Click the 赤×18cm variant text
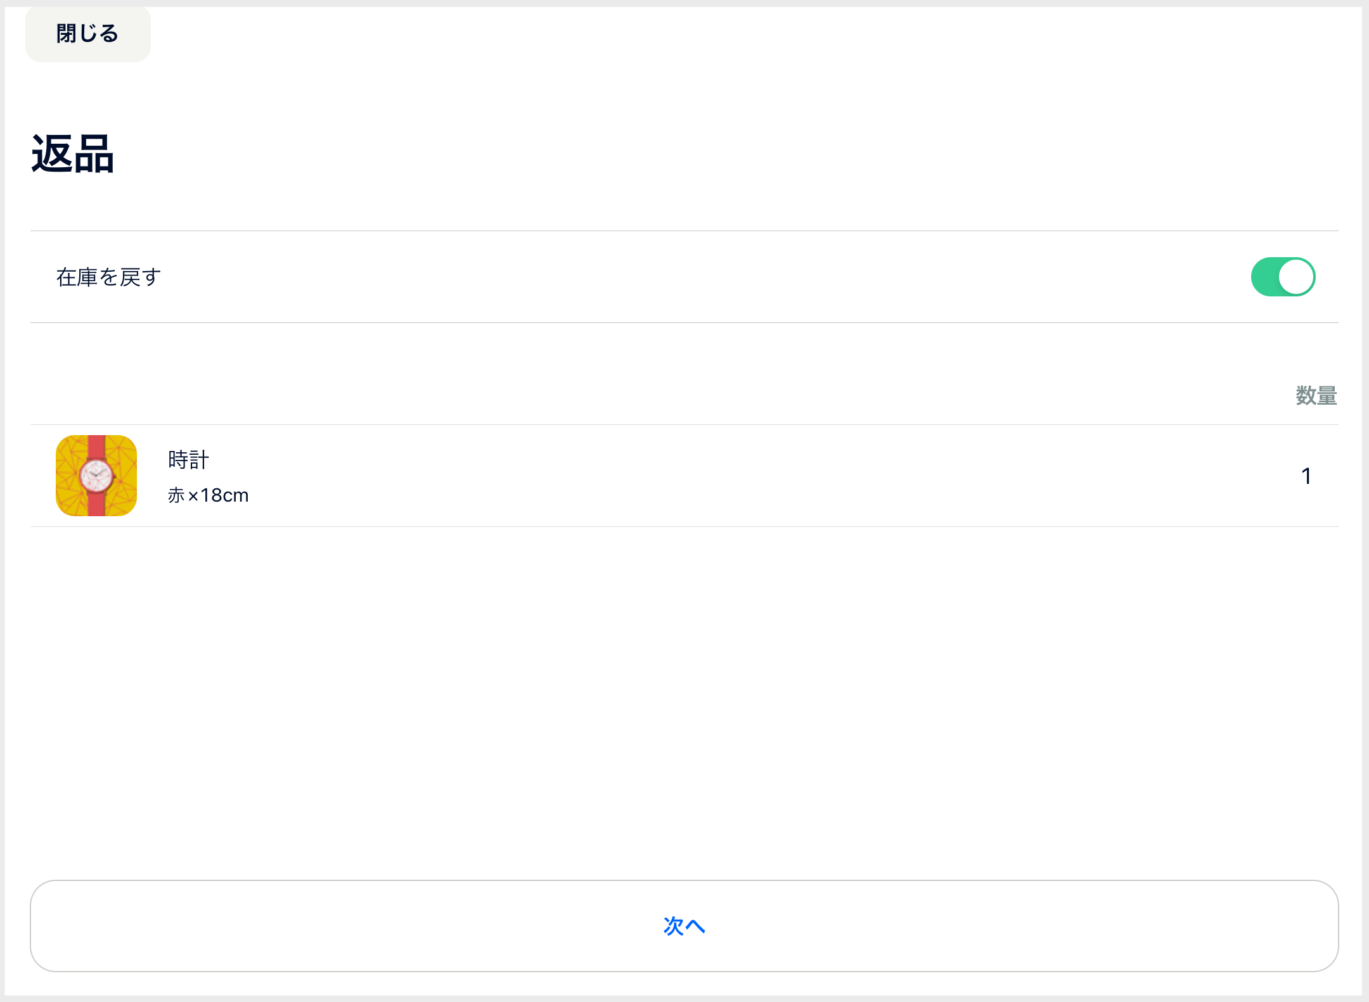The image size is (1369, 1002). 208,495
